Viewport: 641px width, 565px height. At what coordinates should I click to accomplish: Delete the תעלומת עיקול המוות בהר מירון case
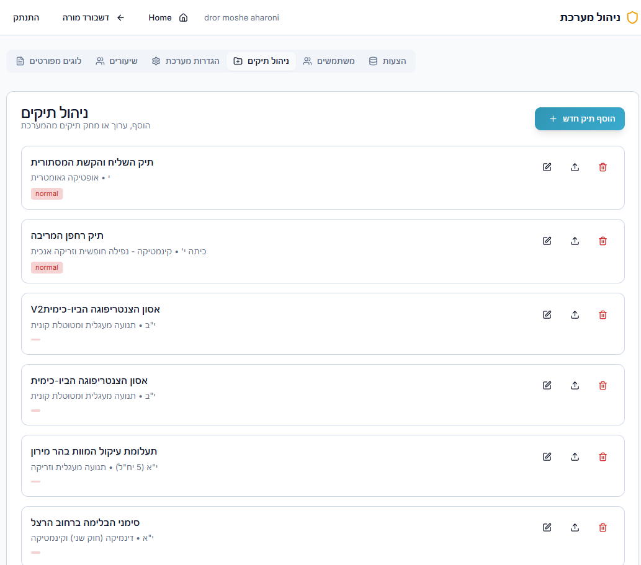tap(603, 456)
